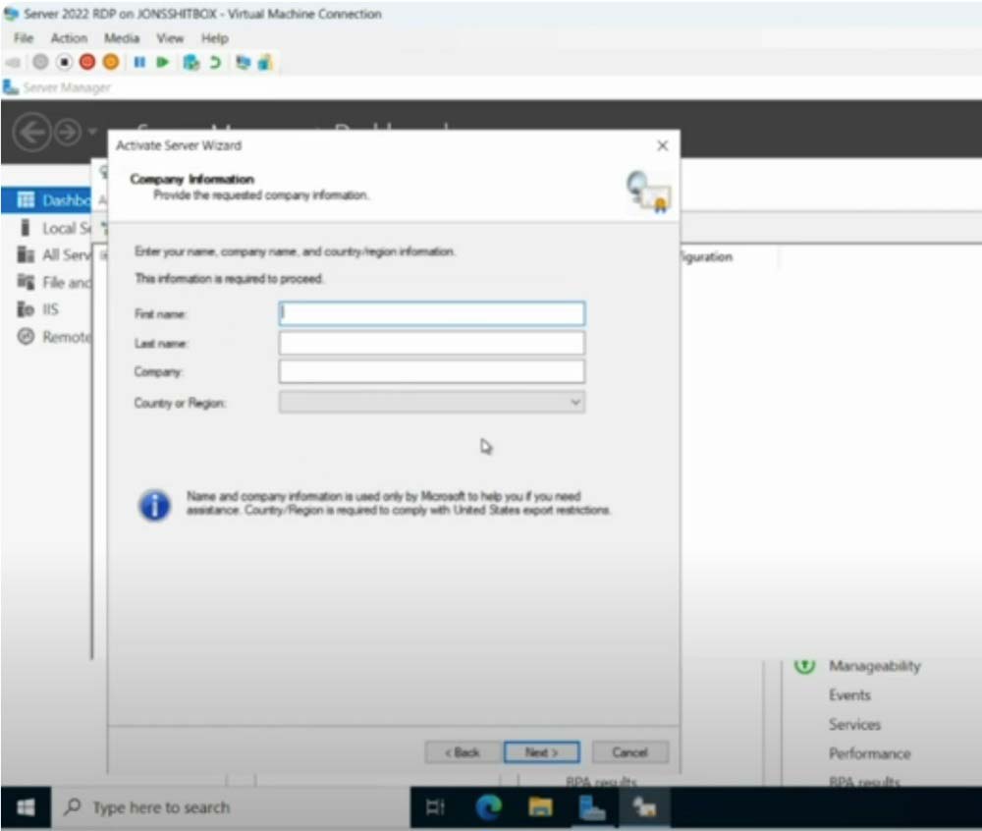The width and height of the screenshot is (982, 831).
Task: Cancel the Activate Server Wizard
Action: click(629, 752)
